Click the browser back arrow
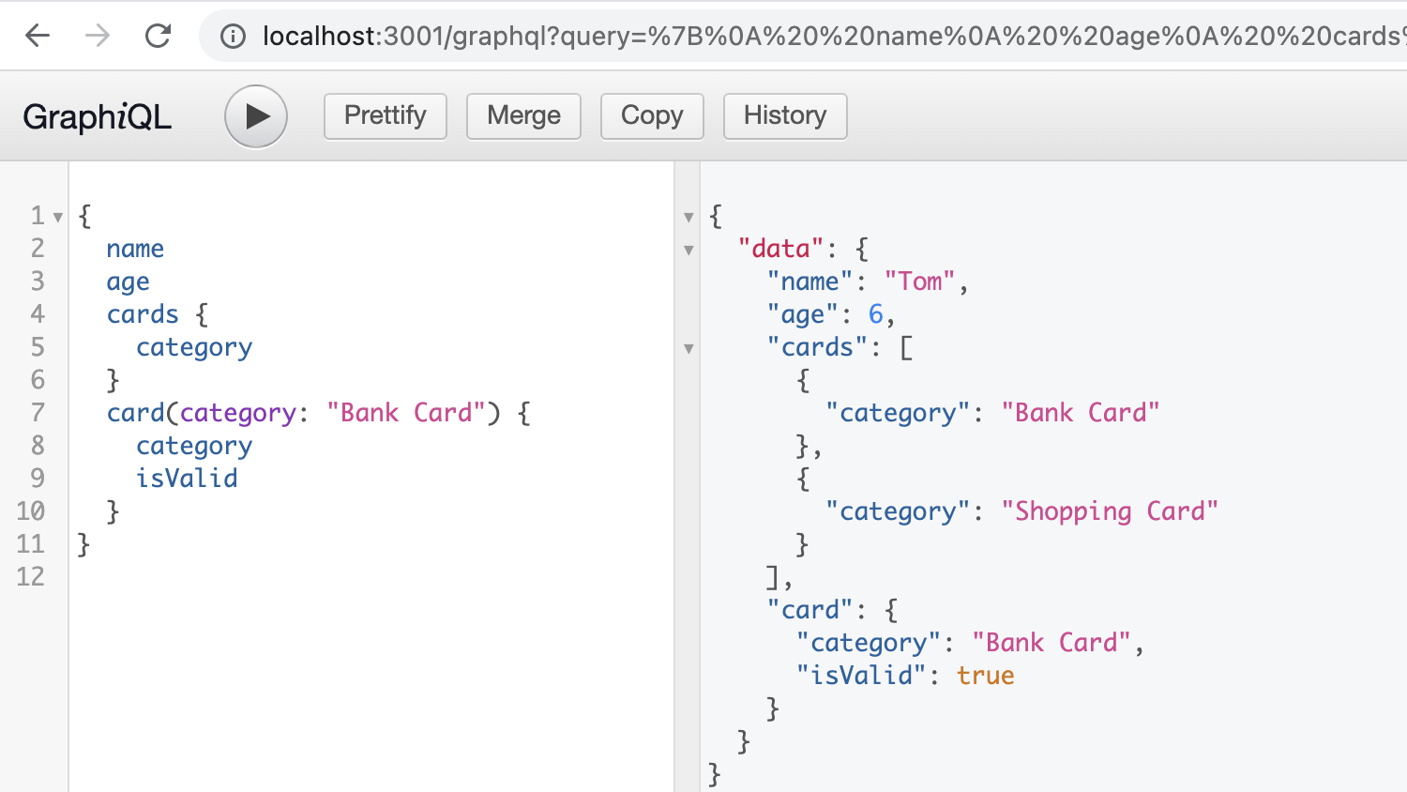This screenshot has width=1407, height=792. (35, 35)
